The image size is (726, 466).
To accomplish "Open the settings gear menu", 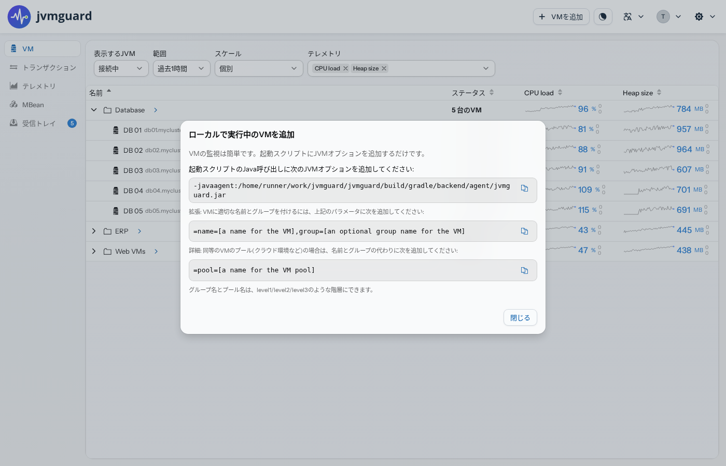I will pos(705,17).
